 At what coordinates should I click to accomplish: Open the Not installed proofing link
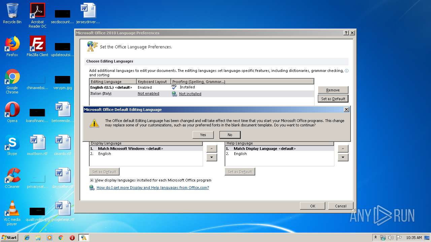pos(190,94)
